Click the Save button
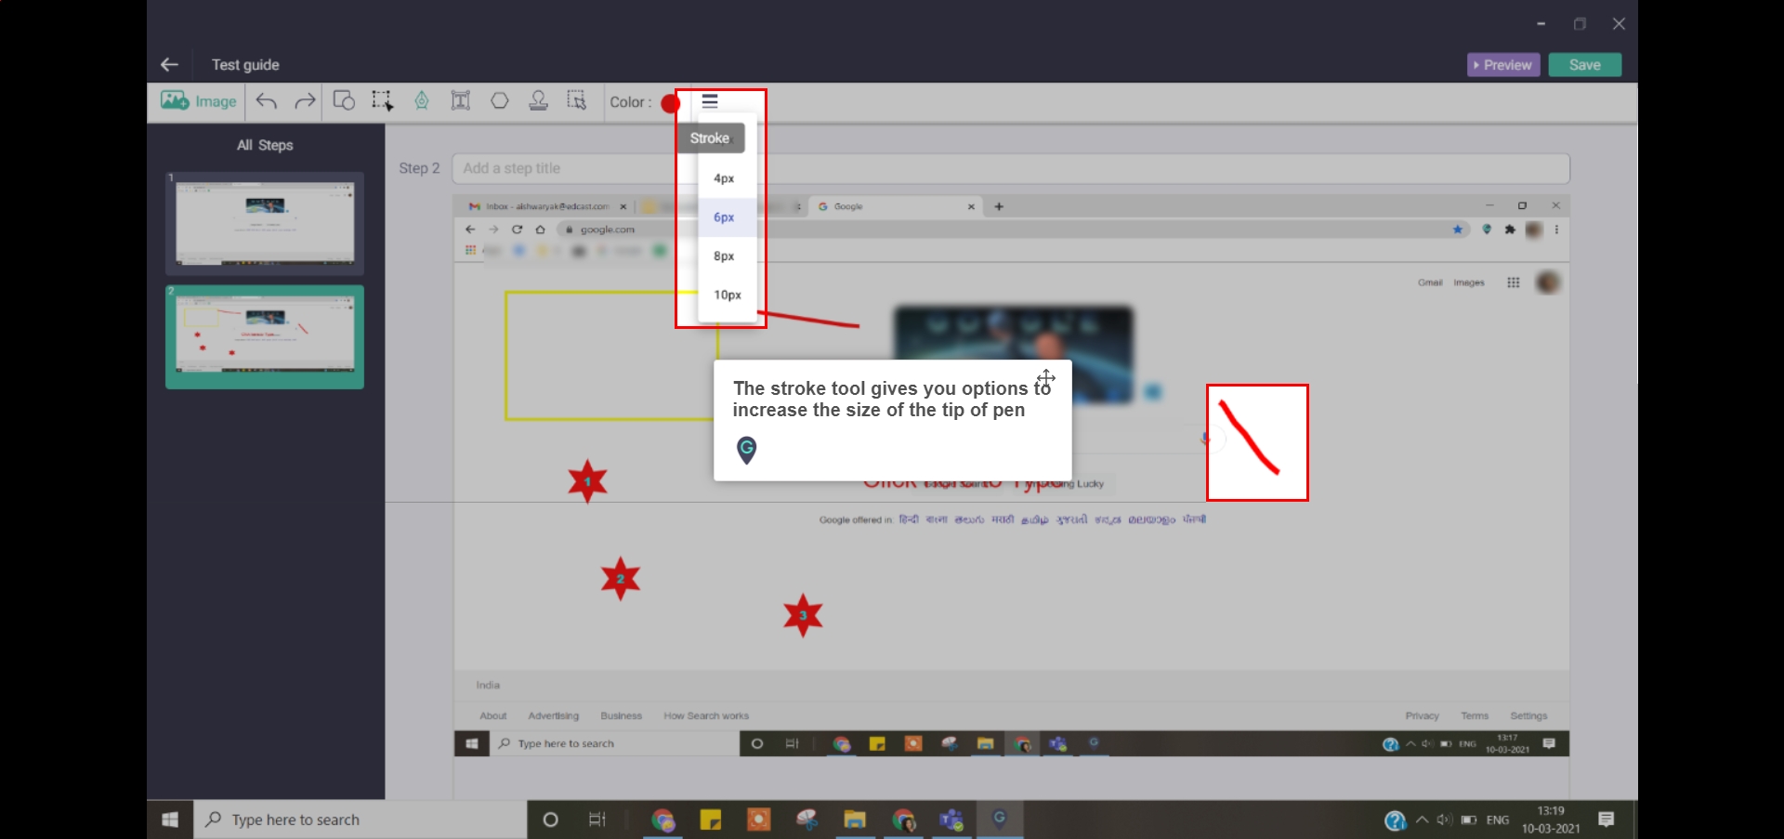The width and height of the screenshot is (1784, 839). click(x=1584, y=65)
